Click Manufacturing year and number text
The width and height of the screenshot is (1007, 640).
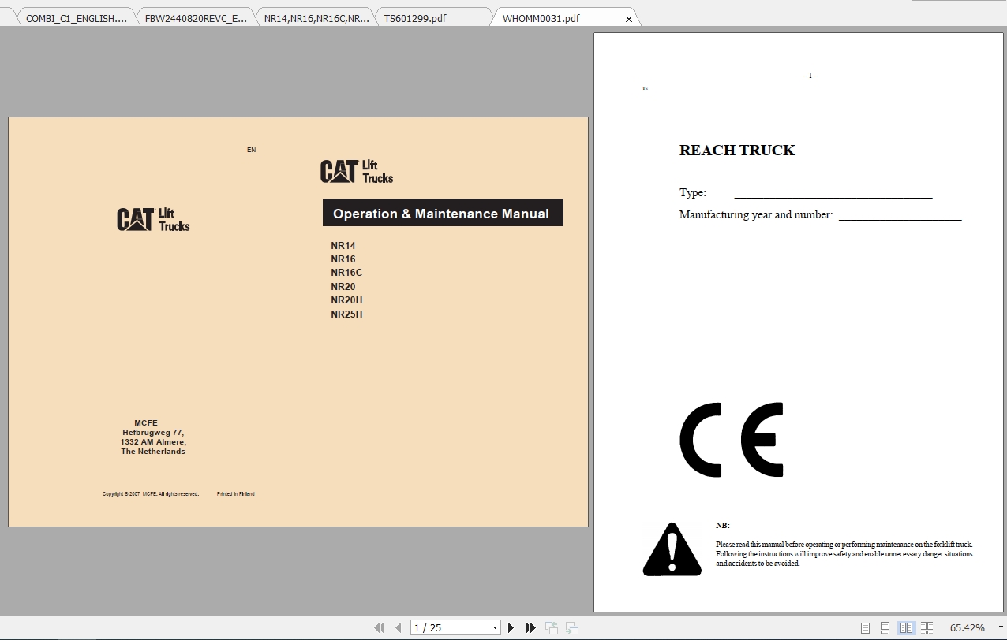pyautogui.click(x=756, y=214)
